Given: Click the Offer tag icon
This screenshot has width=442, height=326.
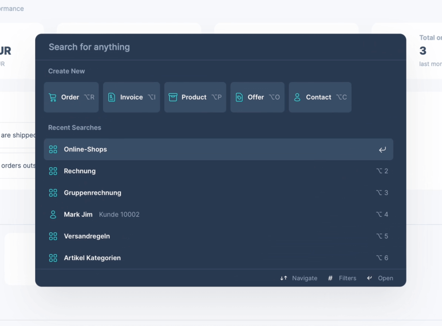Looking at the screenshot, I should click(239, 97).
